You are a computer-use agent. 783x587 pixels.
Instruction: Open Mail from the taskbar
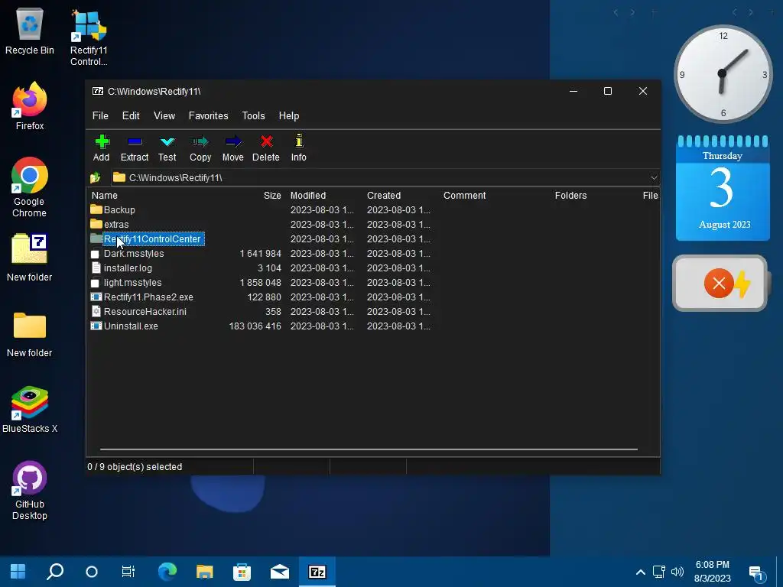280,572
